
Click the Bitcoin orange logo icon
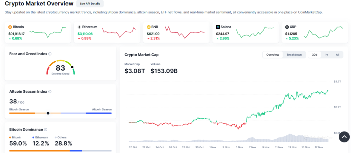click(10, 27)
